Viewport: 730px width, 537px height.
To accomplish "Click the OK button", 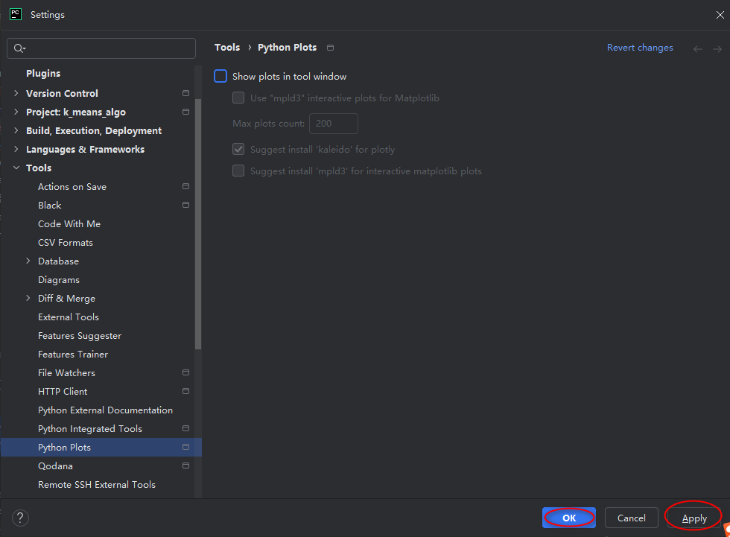I will [x=569, y=518].
